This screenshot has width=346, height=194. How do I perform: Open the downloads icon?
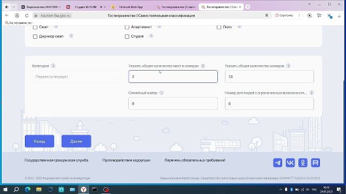(x=339, y=16)
